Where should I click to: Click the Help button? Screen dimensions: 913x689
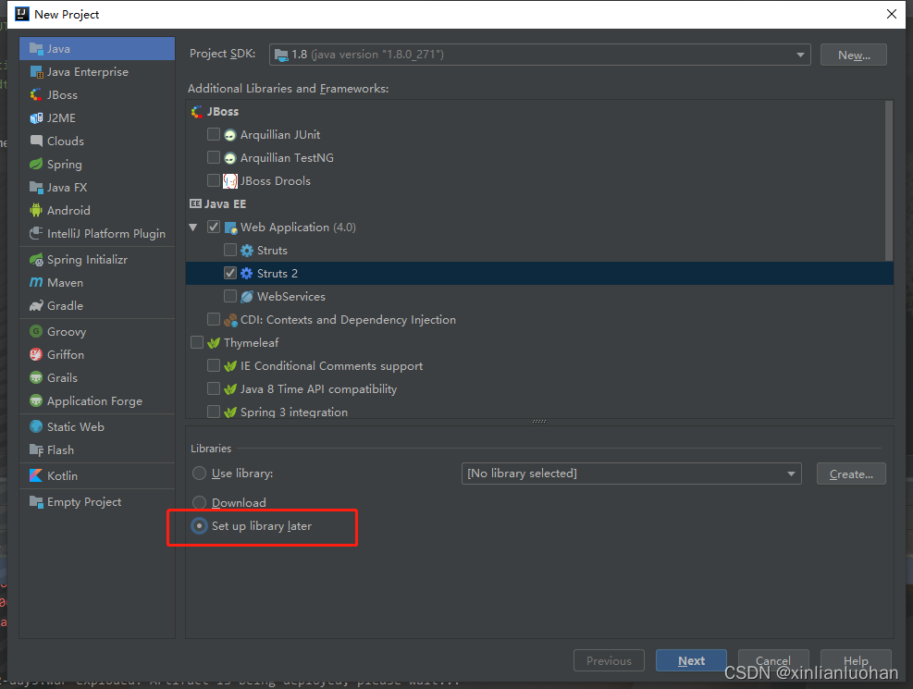[856, 660]
